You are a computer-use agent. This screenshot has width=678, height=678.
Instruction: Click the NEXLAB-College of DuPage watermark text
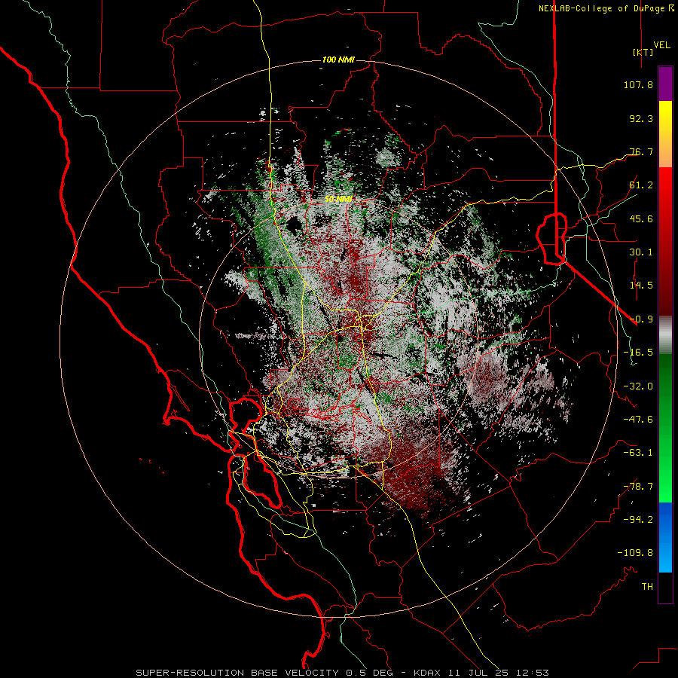[x=606, y=8]
